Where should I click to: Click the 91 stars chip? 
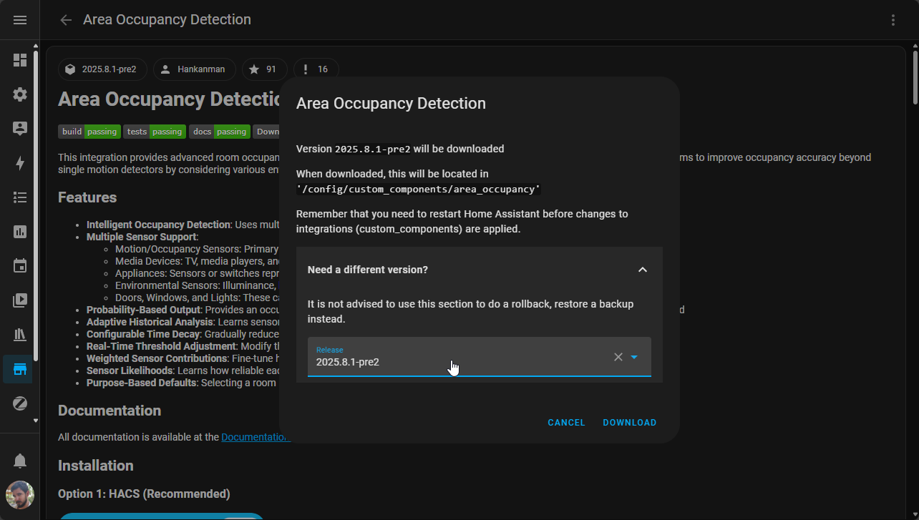point(264,69)
